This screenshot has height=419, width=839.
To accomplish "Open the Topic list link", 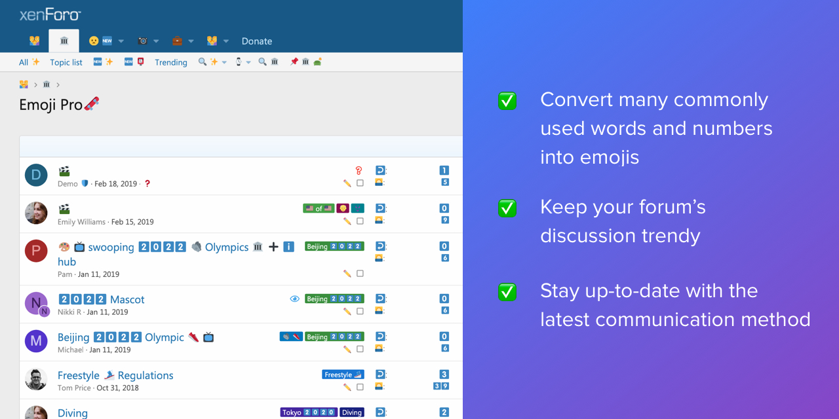I will coord(66,62).
